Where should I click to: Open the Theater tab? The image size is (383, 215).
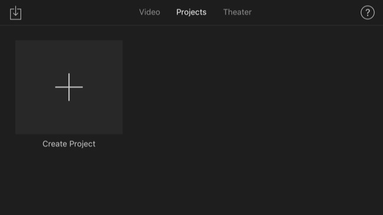(x=237, y=12)
